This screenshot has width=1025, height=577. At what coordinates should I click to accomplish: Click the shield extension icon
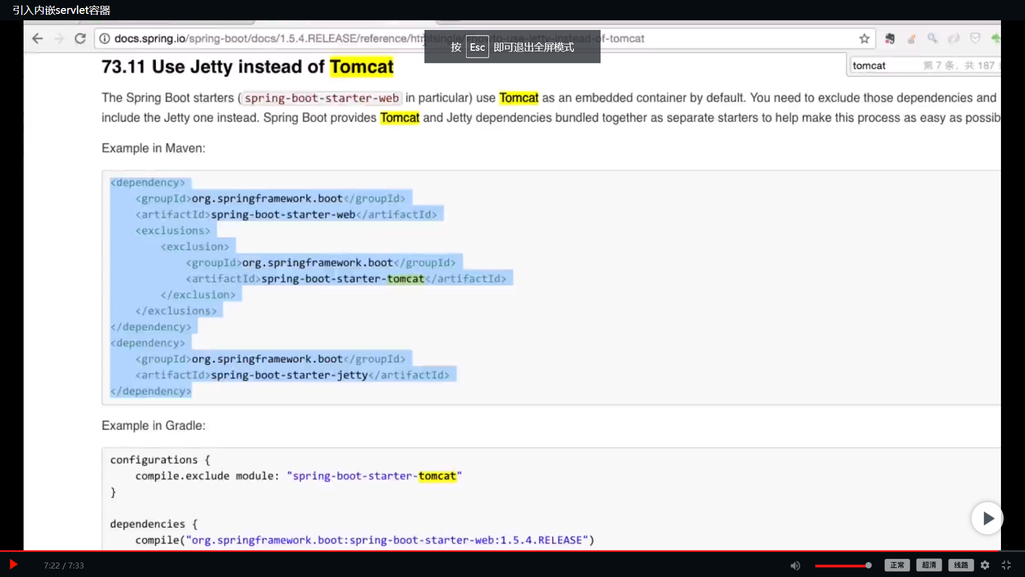point(975,38)
